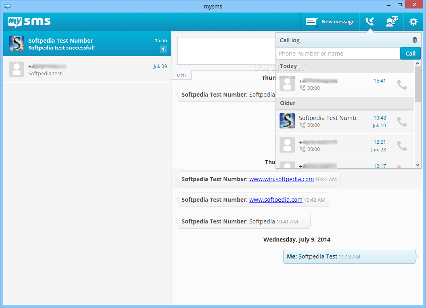Click the avatar of the 15:41 call entry
Screen dimensions: 426x308
pos(287,84)
